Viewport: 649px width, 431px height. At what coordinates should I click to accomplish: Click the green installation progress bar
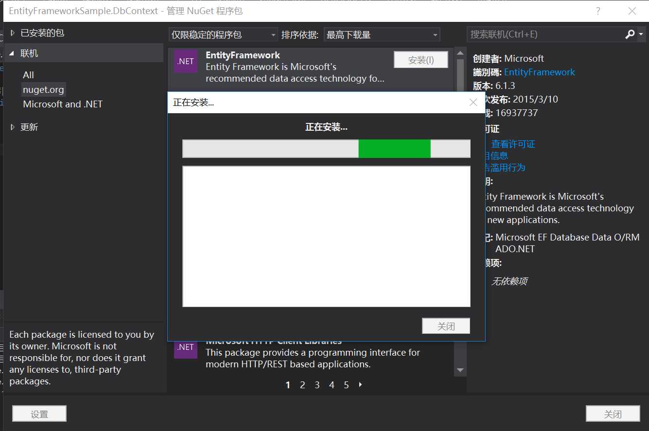click(x=394, y=149)
